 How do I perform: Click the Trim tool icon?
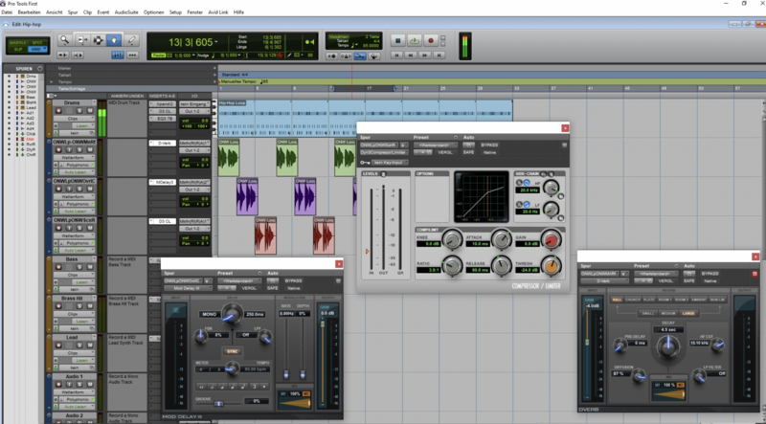pos(81,40)
